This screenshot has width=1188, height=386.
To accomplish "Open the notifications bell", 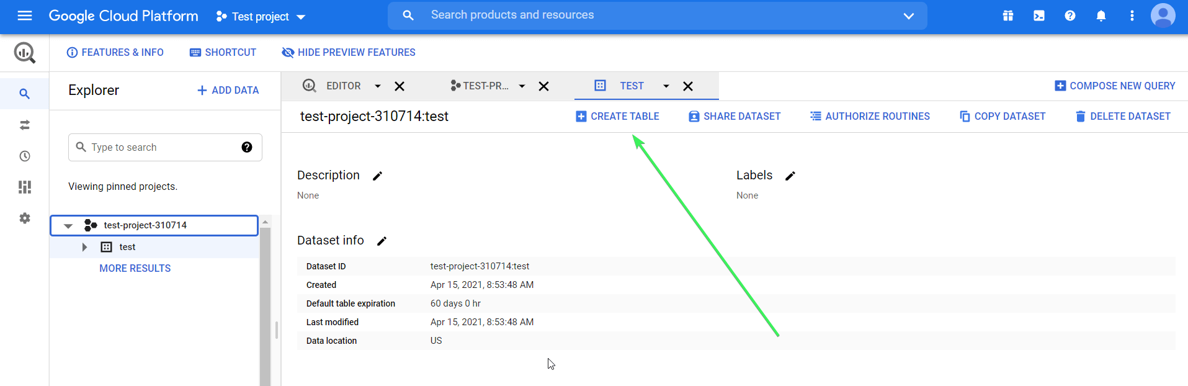I will pos(1101,16).
